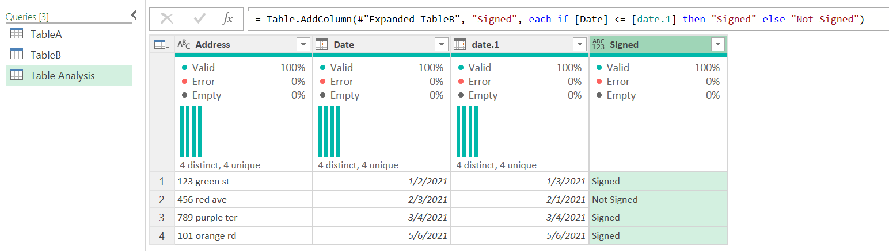Viewport: 889px width, 251px height.
Task: Select the Table Analysis query
Action: tap(69, 75)
